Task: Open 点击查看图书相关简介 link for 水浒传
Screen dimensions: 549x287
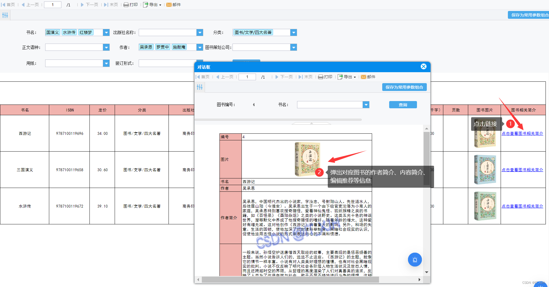Action: 522,206
